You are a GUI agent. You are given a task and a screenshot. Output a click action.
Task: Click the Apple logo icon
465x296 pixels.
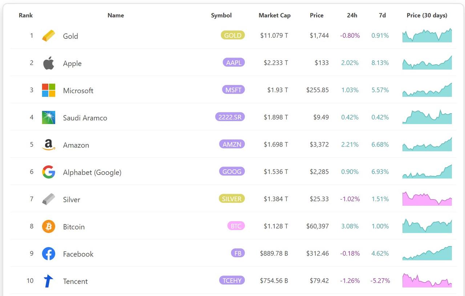[48, 63]
